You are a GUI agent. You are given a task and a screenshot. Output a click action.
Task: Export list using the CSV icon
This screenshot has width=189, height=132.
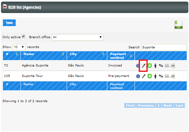point(178,25)
